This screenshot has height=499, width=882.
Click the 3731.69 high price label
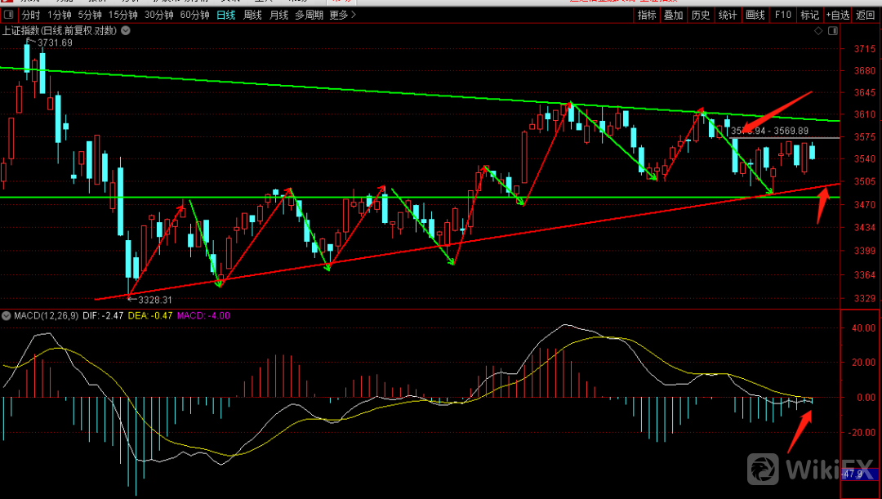pyautogui.click(x=55, y=42)
